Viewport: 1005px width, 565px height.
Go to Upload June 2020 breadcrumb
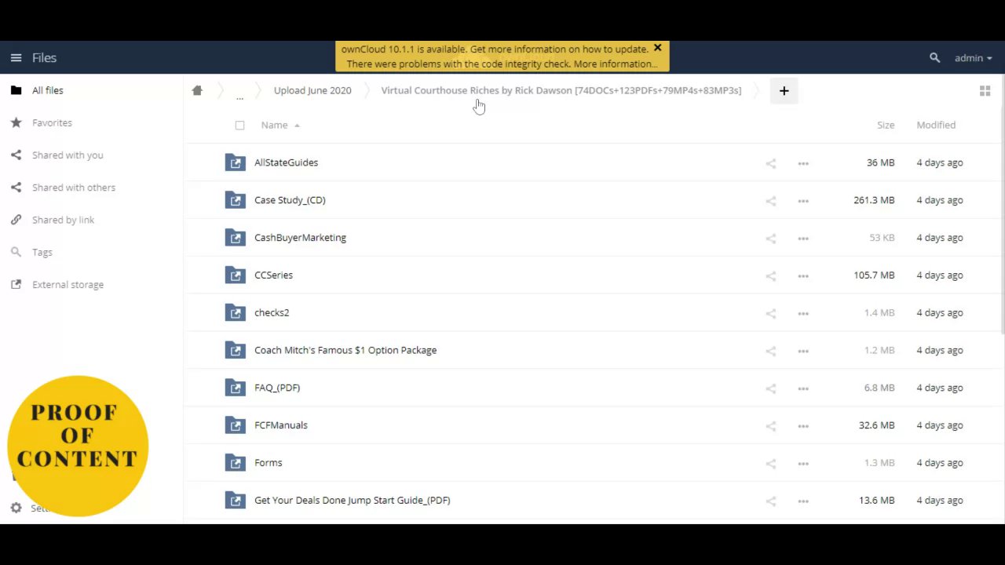(x=312, y=90)
